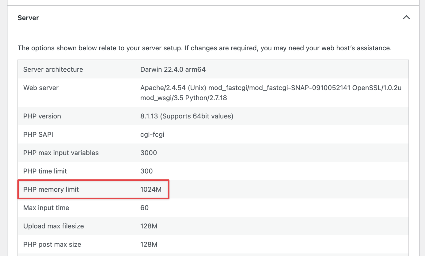Select the Server architecture row label
Viewport: 425px width, 256px height.
point(53,69)
